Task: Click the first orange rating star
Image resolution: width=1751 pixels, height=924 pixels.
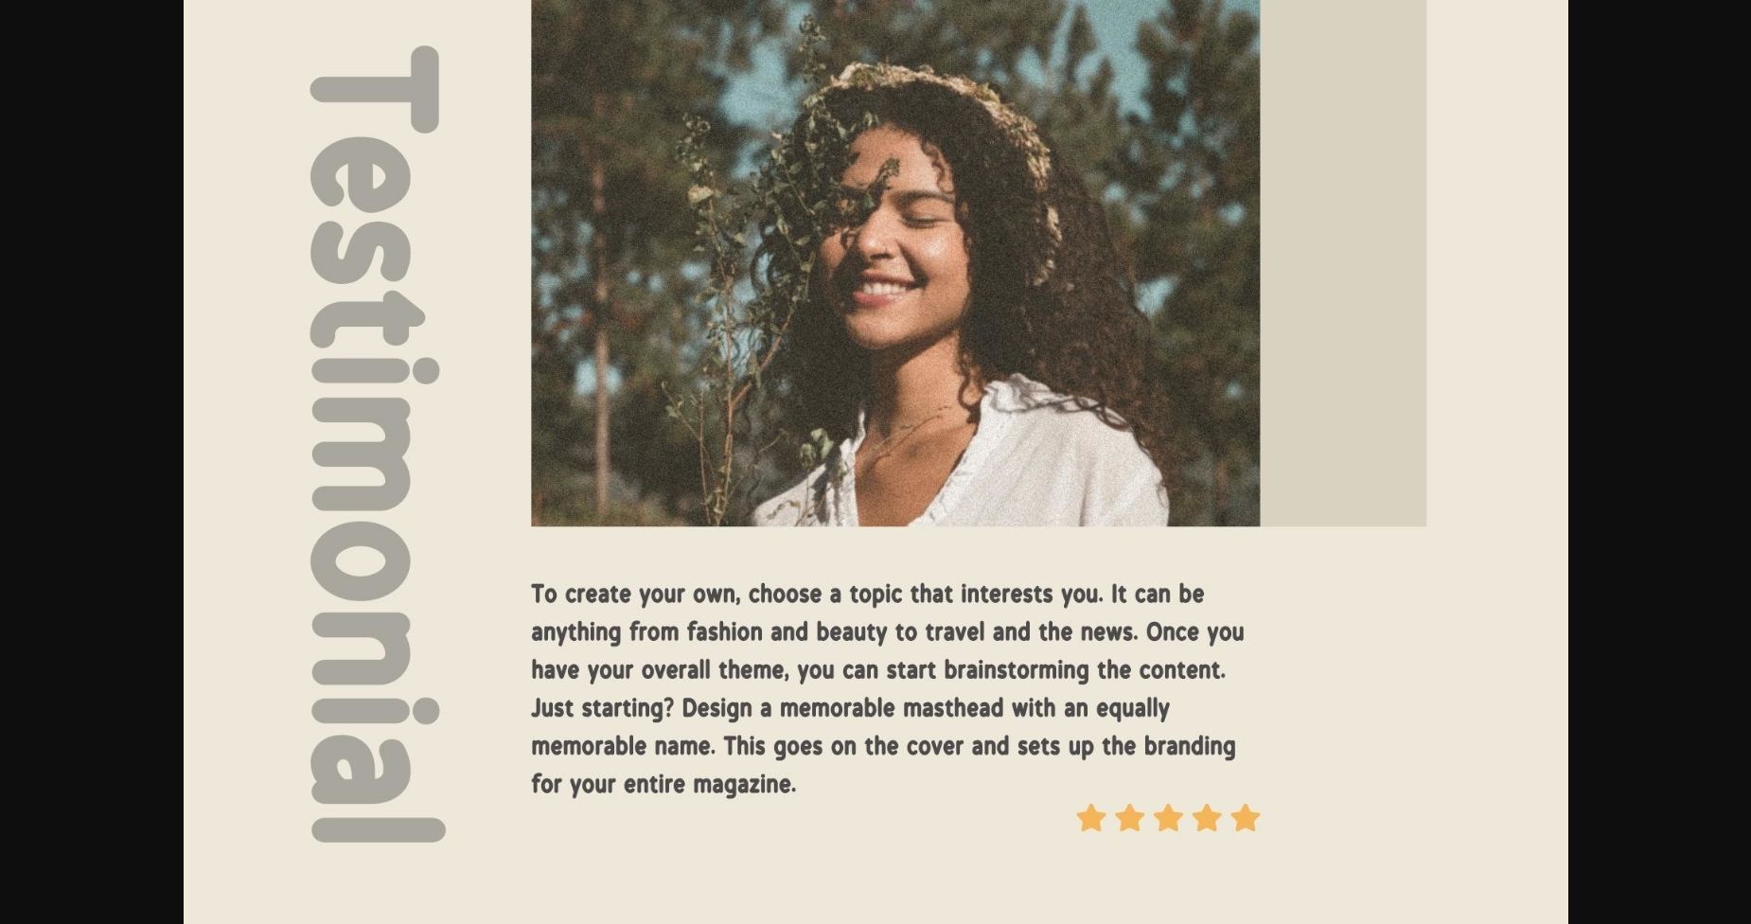Action: [x=1090, y=817]
